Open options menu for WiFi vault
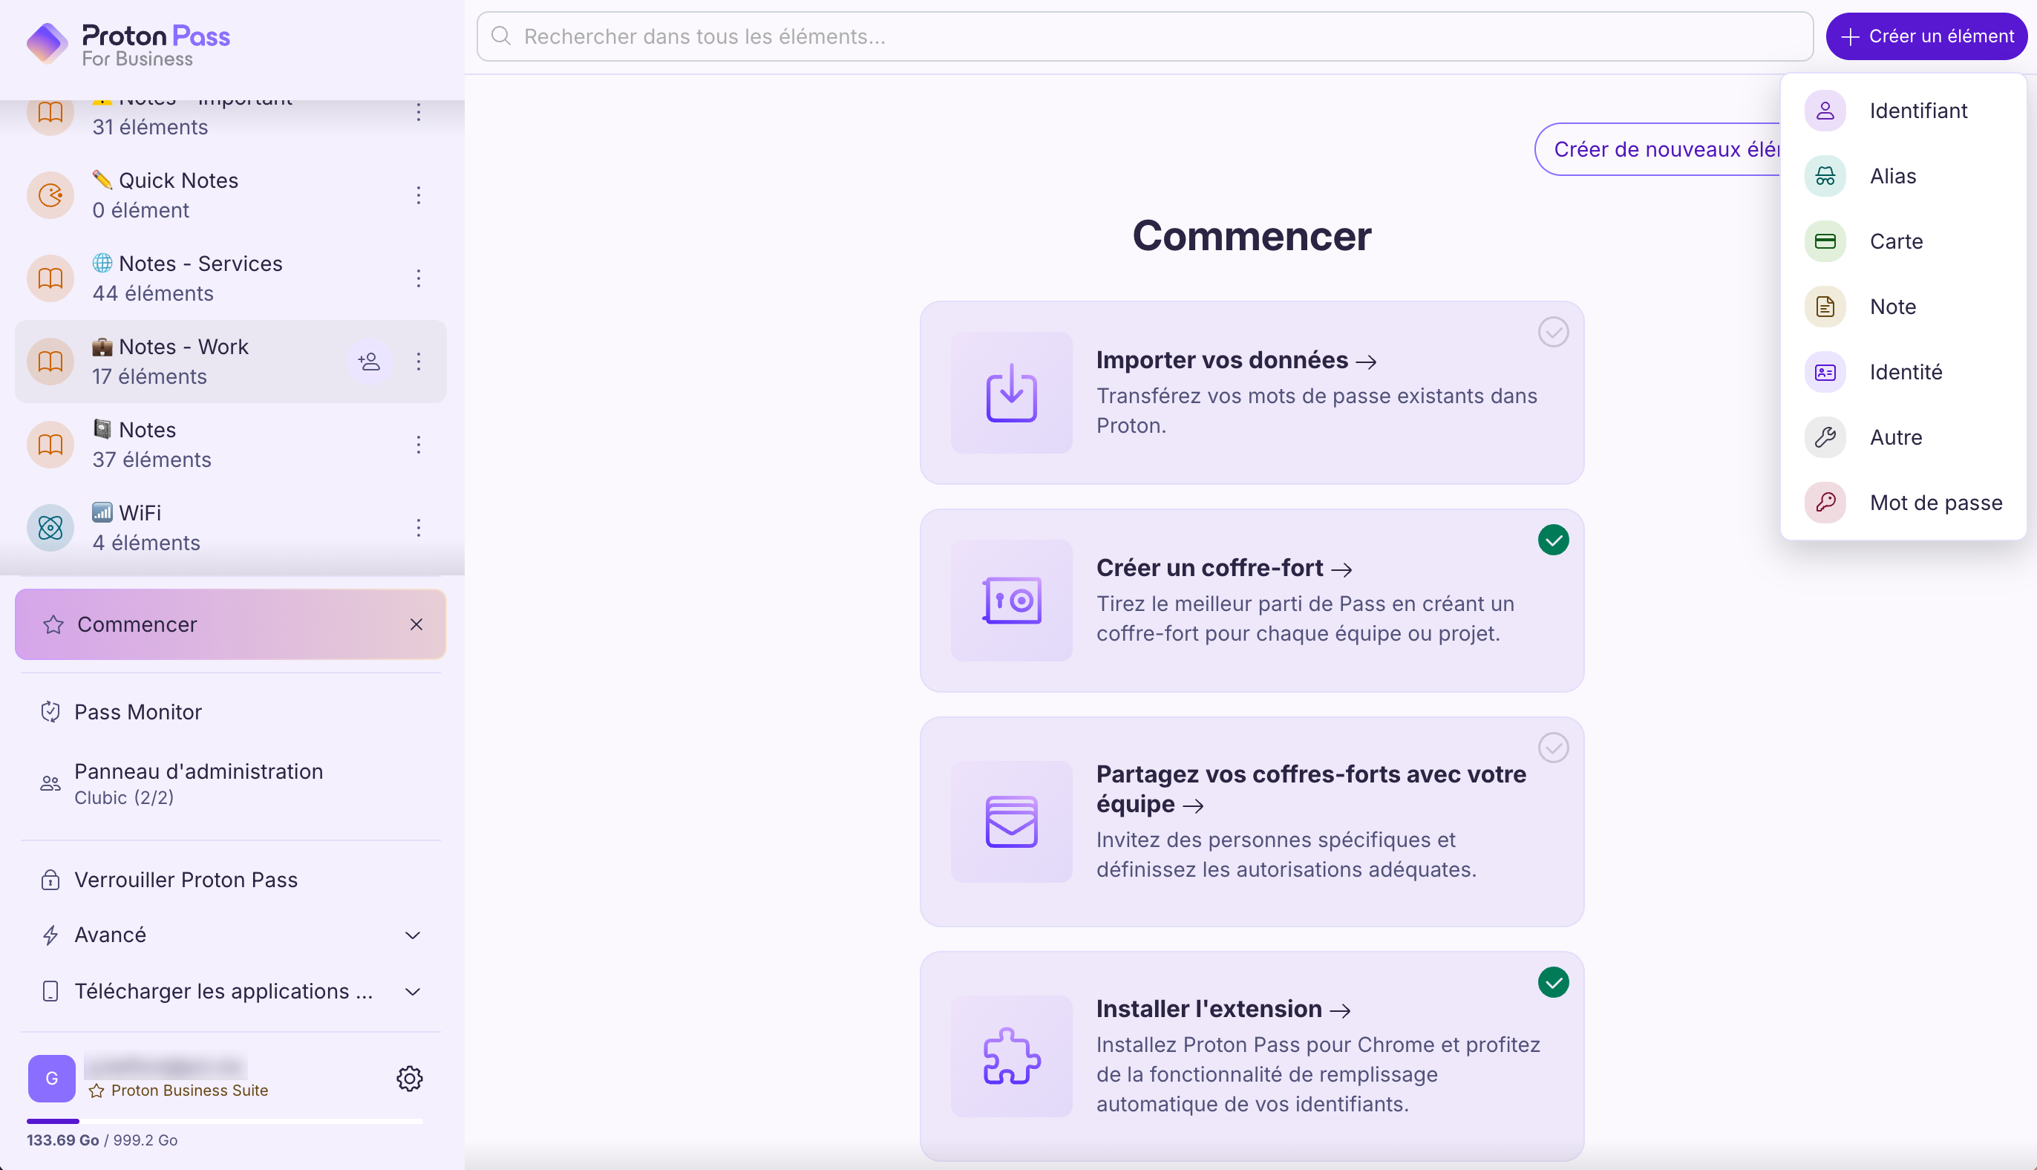The width and height of the screenshot is (2037, 1170). click(419, 528)
